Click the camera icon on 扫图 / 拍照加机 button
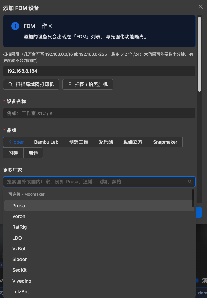 click(70, 84)
